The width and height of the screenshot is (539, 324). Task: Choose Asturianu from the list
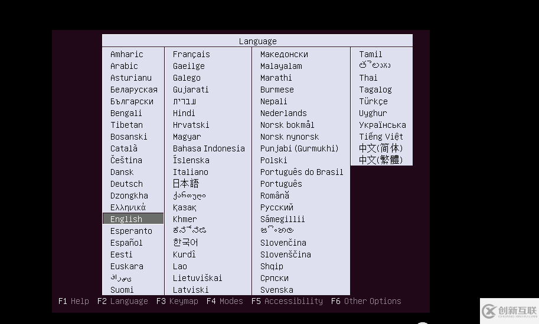[x=130, y=78]
